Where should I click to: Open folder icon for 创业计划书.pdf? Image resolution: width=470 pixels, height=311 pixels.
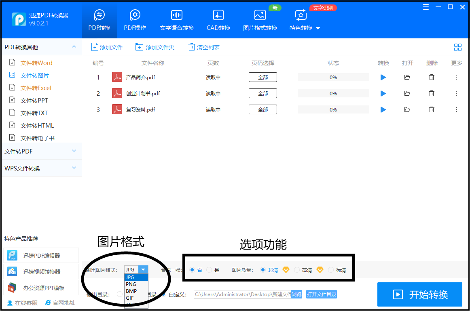407,93
